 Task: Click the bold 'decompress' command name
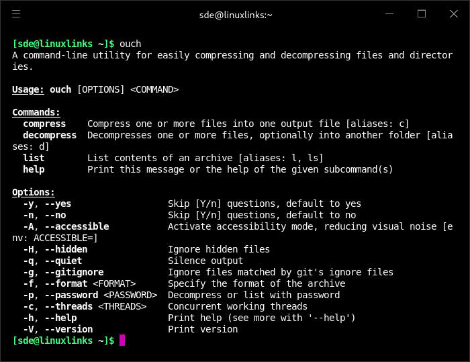point(50,135)
